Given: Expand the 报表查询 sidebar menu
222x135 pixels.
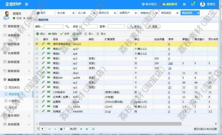Looking at the screenshot, I should pos(17,71).
